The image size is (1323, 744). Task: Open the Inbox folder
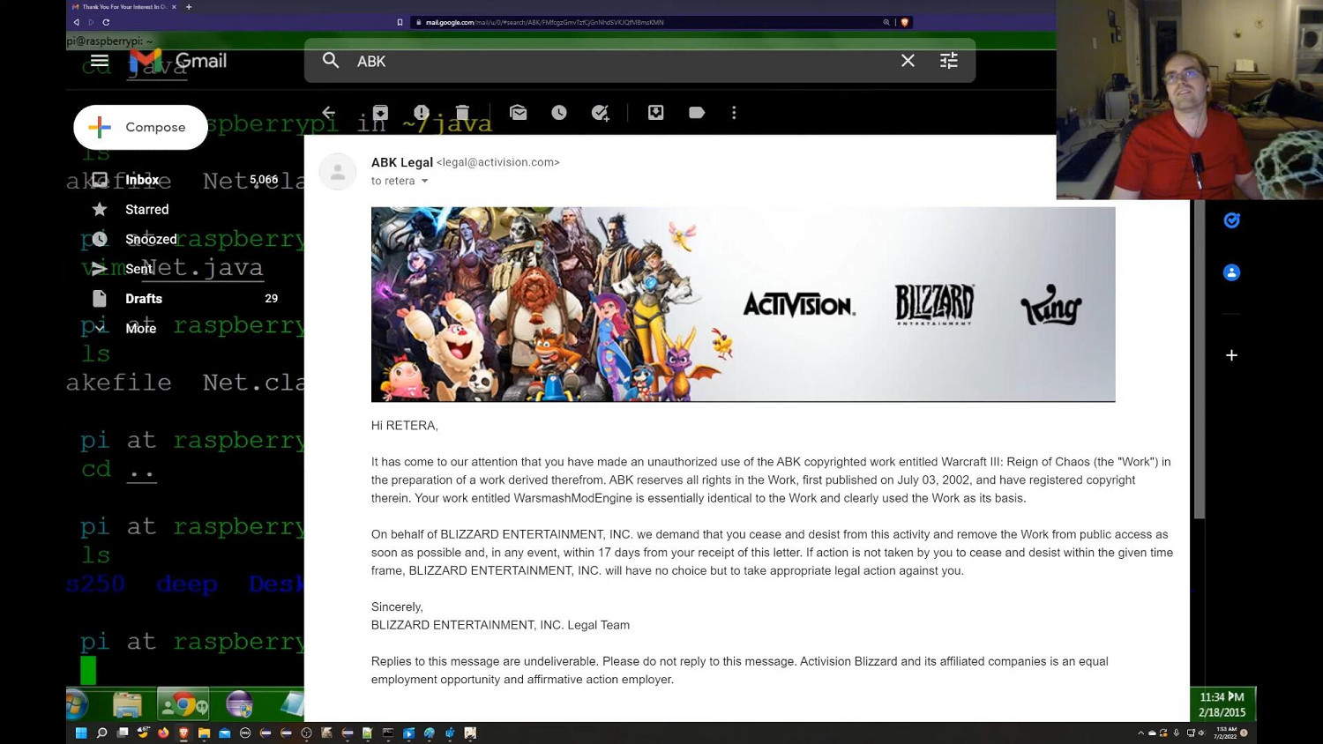coord(142,180)
